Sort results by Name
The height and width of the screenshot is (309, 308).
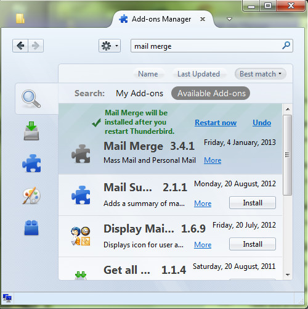(x=148, y=74)
